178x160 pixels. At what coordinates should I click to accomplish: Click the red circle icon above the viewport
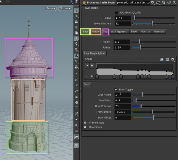pyautogui.click(x=8, y=1)
